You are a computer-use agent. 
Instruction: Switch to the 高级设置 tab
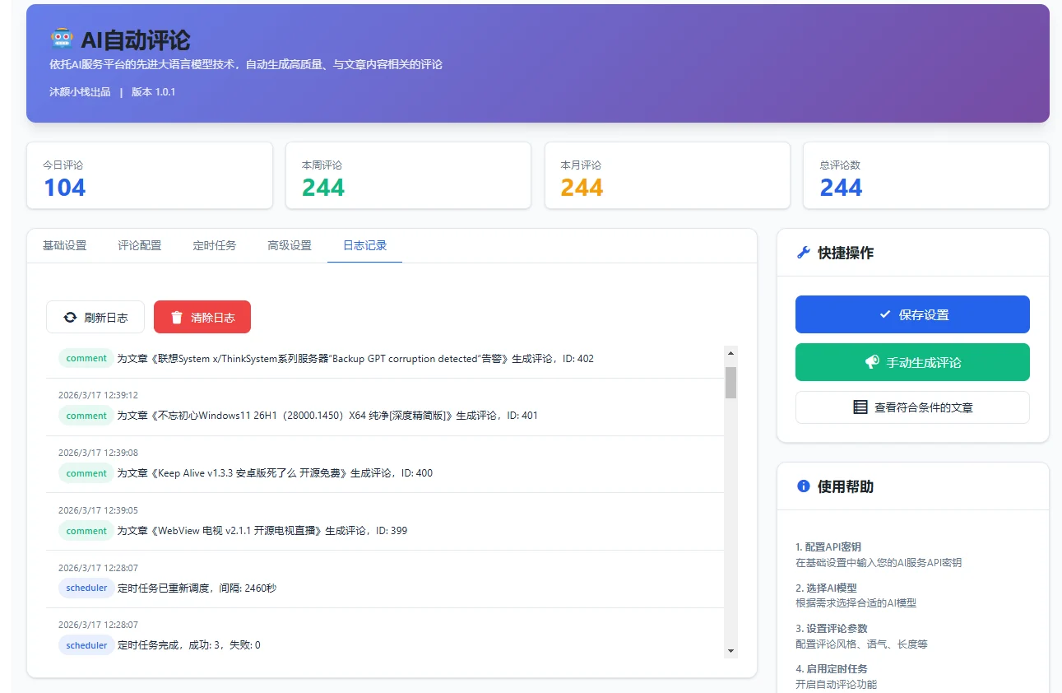tap(289, 244)
